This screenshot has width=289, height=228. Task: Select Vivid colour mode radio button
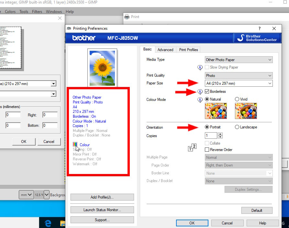click(237, 99)
